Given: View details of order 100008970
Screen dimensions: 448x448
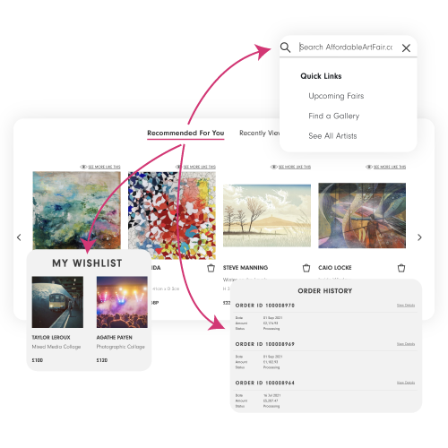Looking at the screenshot, I should (x=406, y=306).
